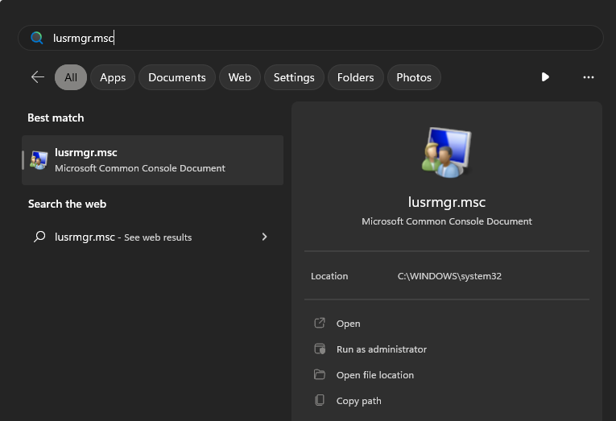Screen dimensions: 616x421
Task: Switch to the Apps filter tab
Action: pos(113,77)
